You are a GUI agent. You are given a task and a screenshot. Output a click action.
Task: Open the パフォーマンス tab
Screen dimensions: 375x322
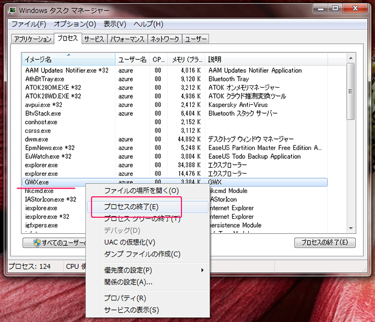(127, 39)
